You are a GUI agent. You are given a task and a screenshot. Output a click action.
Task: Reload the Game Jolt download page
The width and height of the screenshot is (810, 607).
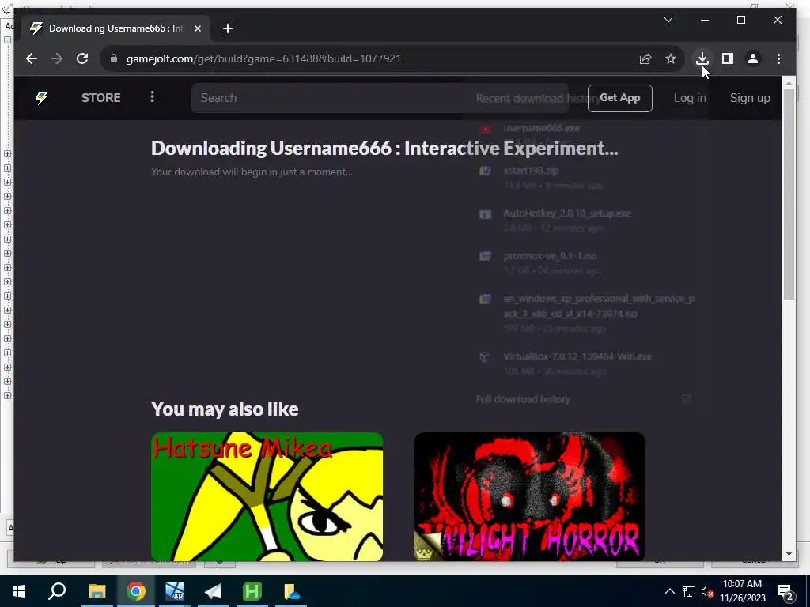[x=82, y=58]
